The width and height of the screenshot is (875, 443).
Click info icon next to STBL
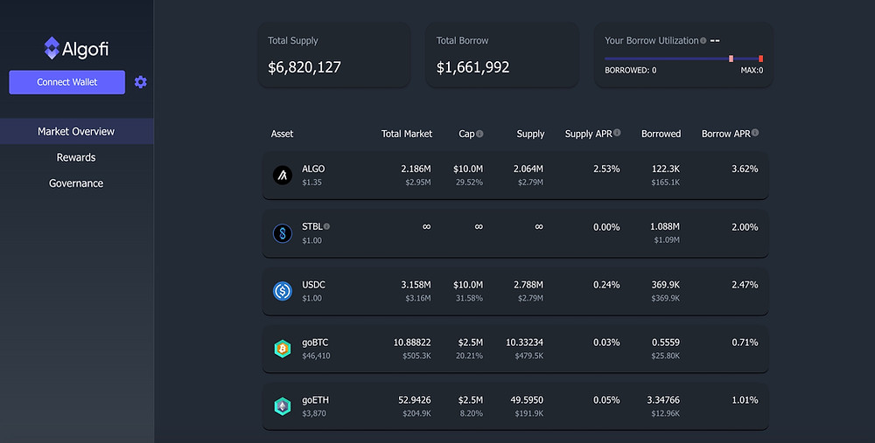pos(326,226)
